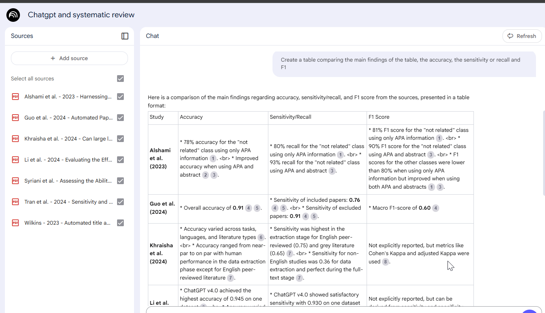Open citation 4 after Guo Macro F1-score 0.60
This screenshot has height=313, width=545.
tap(435, 208)
